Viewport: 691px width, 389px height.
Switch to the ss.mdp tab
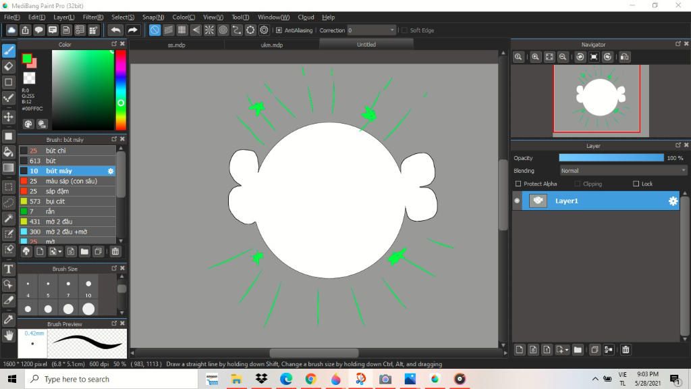(x=176, y=45)
